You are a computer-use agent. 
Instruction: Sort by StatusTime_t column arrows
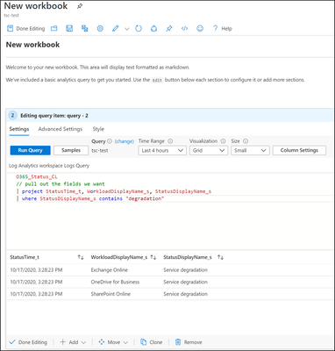tap(81, 257)
